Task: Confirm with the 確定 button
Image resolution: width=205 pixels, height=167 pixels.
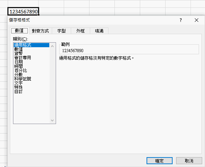Action: click(159, 161)
